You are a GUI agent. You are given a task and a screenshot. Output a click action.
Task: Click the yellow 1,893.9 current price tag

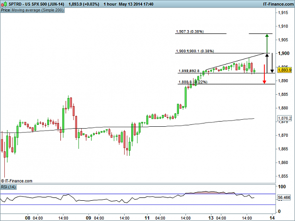coord(285,70)
